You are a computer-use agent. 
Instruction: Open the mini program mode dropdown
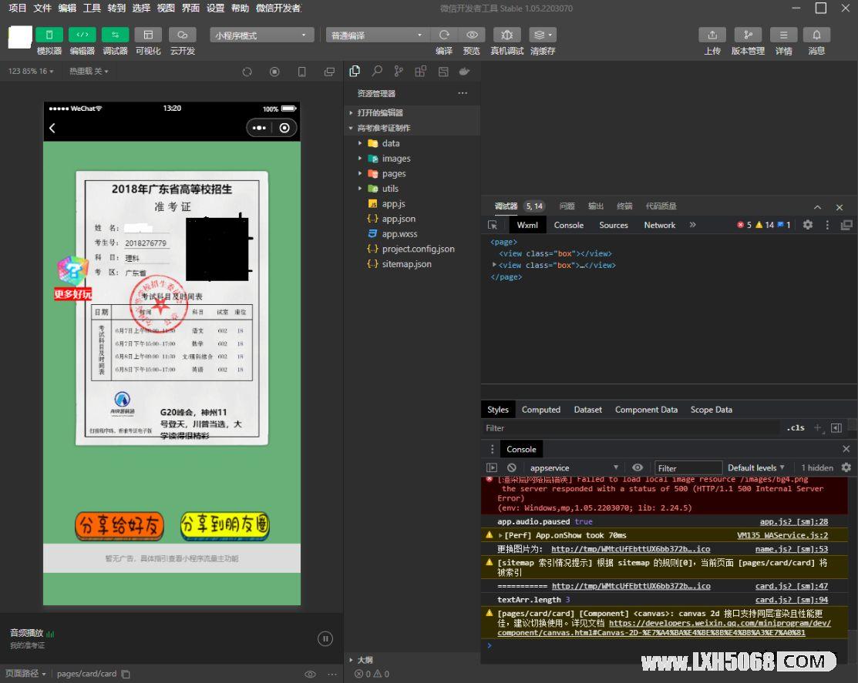[x=261, y=35]
